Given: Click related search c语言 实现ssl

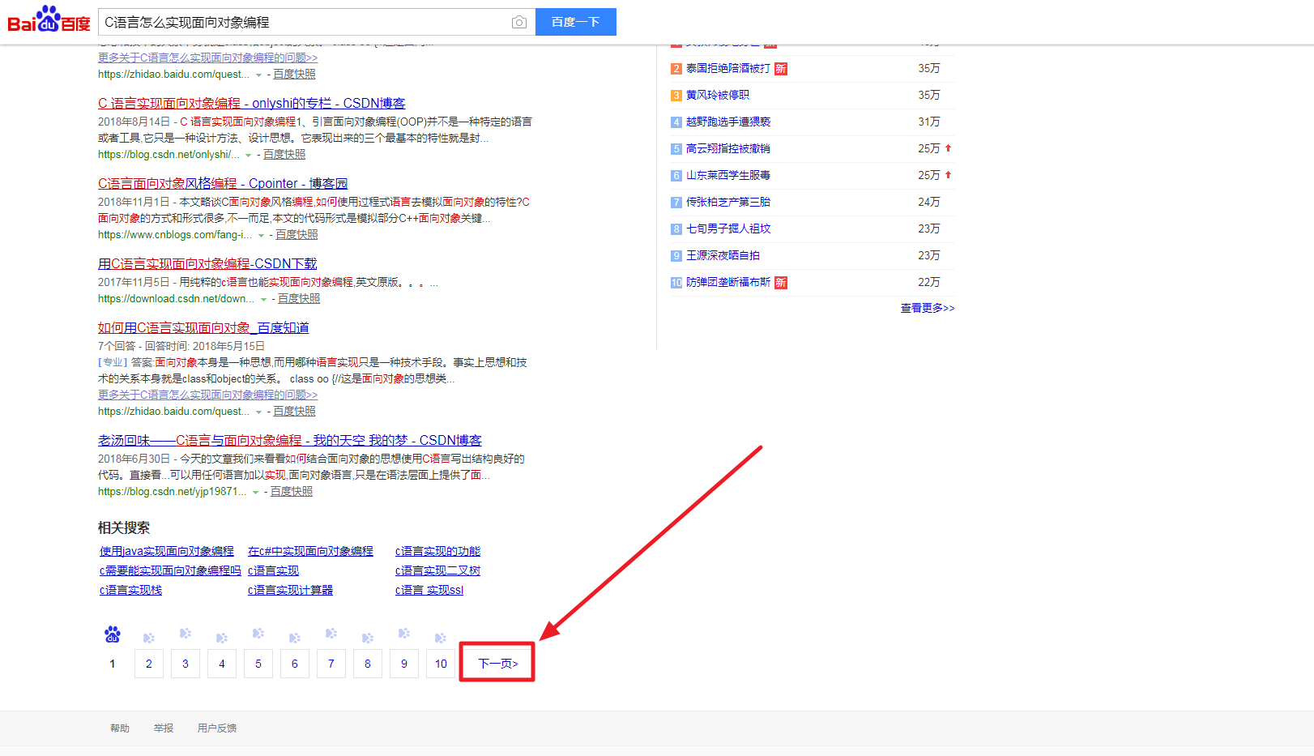Looking at the screenshot, I should [429, 590].
